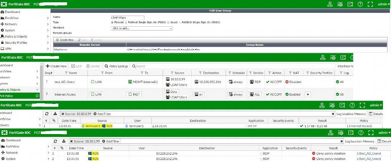Click Add Filter in termuser1 log view
This screenshot has height=163, width=391.
(102, 114)
